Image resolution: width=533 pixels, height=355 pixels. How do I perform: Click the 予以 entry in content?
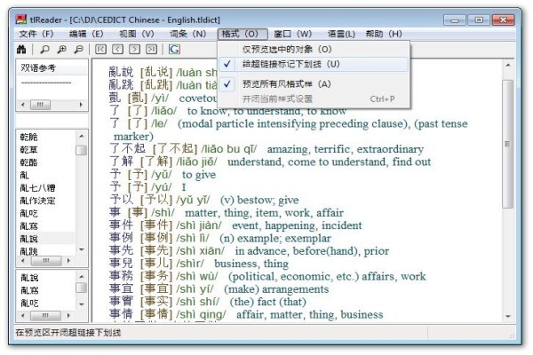pos(121,200)
